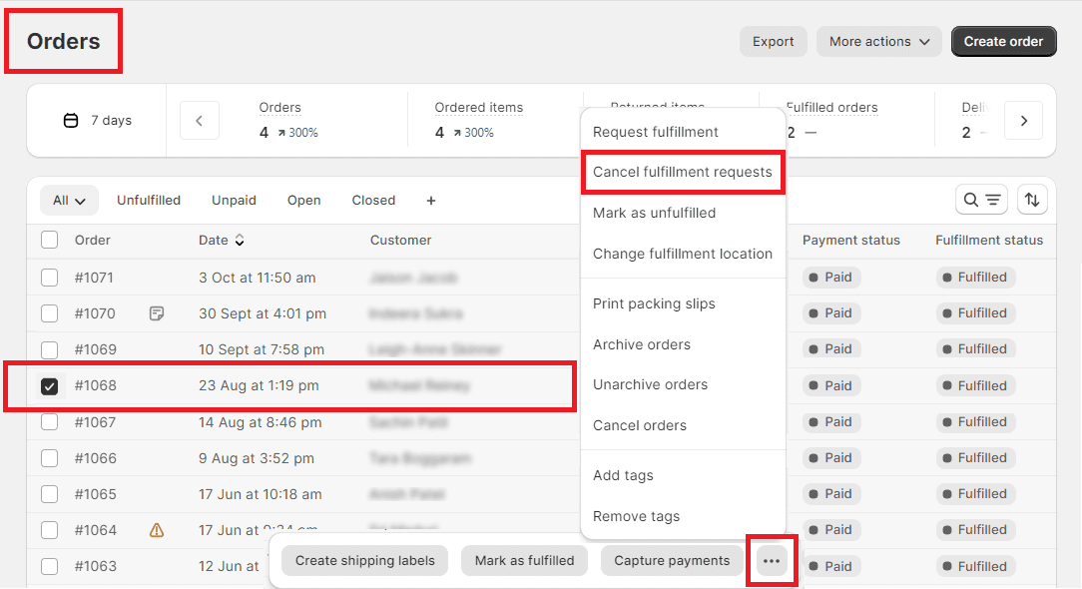The height and width of the screenshot is (589, 1082).
Task: Tick the select-all orders header checkbox
Action: click(50, 240)
